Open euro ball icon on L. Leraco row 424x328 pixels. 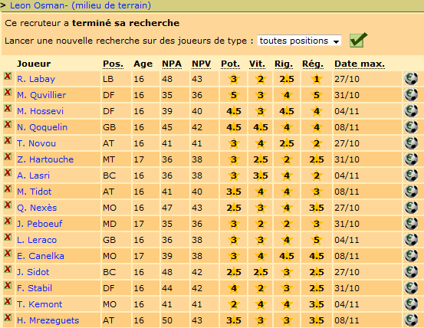[411, 239]
